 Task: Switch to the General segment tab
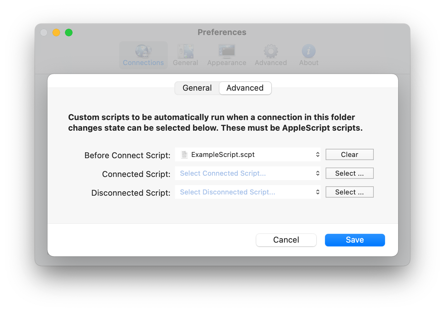(x=197, y=88)
